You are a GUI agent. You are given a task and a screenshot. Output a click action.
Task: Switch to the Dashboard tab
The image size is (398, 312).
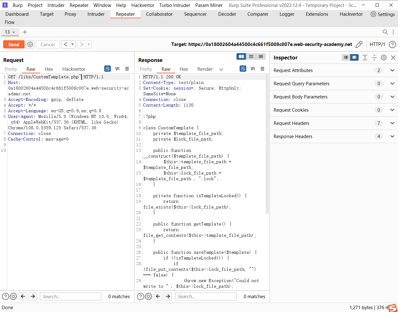(17, 14)
